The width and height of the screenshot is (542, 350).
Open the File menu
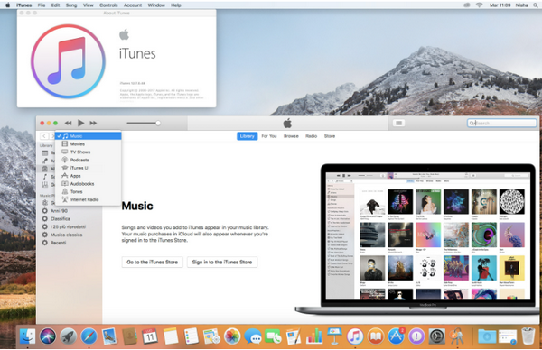coord(42,5)
